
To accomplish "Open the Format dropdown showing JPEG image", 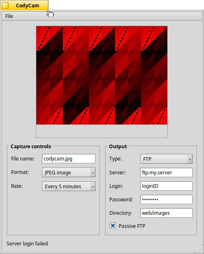I will (x=69, y=172).
